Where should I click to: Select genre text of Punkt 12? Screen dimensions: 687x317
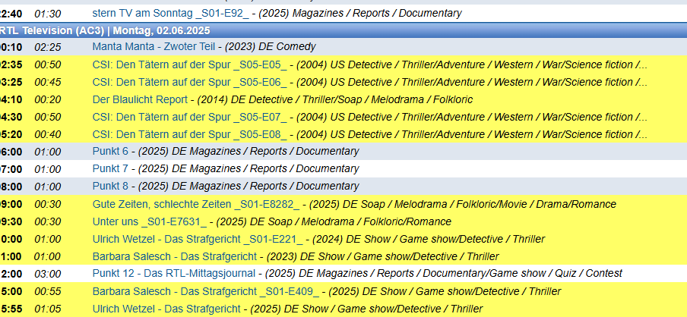pos(443,274)
